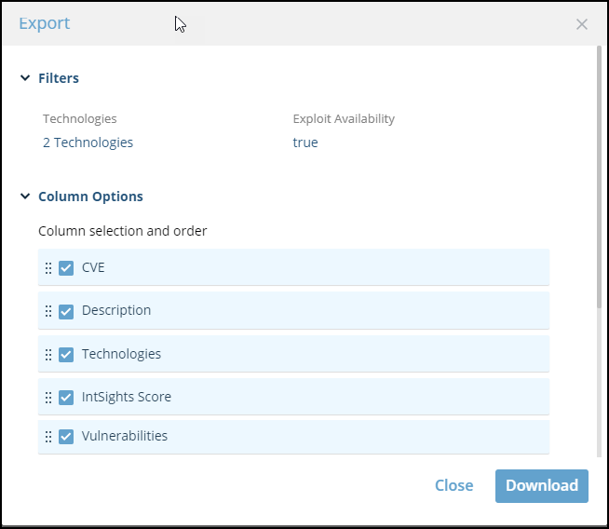The width and height of the screenshot is (609, 529).
Task: Toggle the Description column checkbox
Action: (66, 311)
